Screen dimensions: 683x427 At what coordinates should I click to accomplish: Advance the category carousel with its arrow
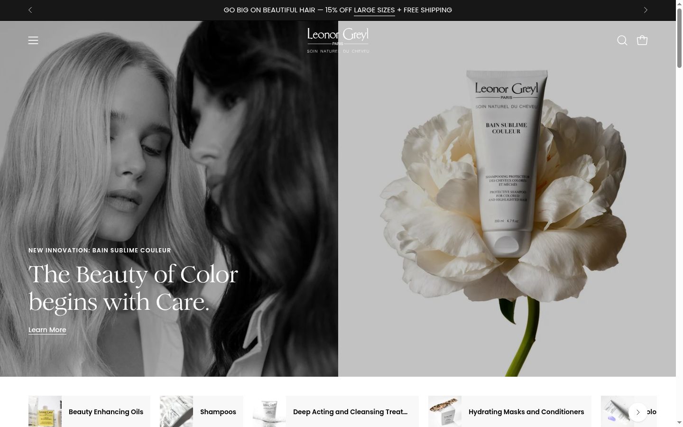point(638,412)
